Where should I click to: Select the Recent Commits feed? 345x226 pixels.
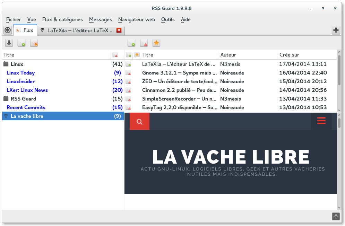pos(63,107)
